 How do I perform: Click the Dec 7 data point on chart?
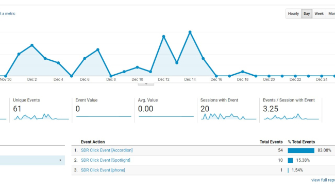(98, 50)
